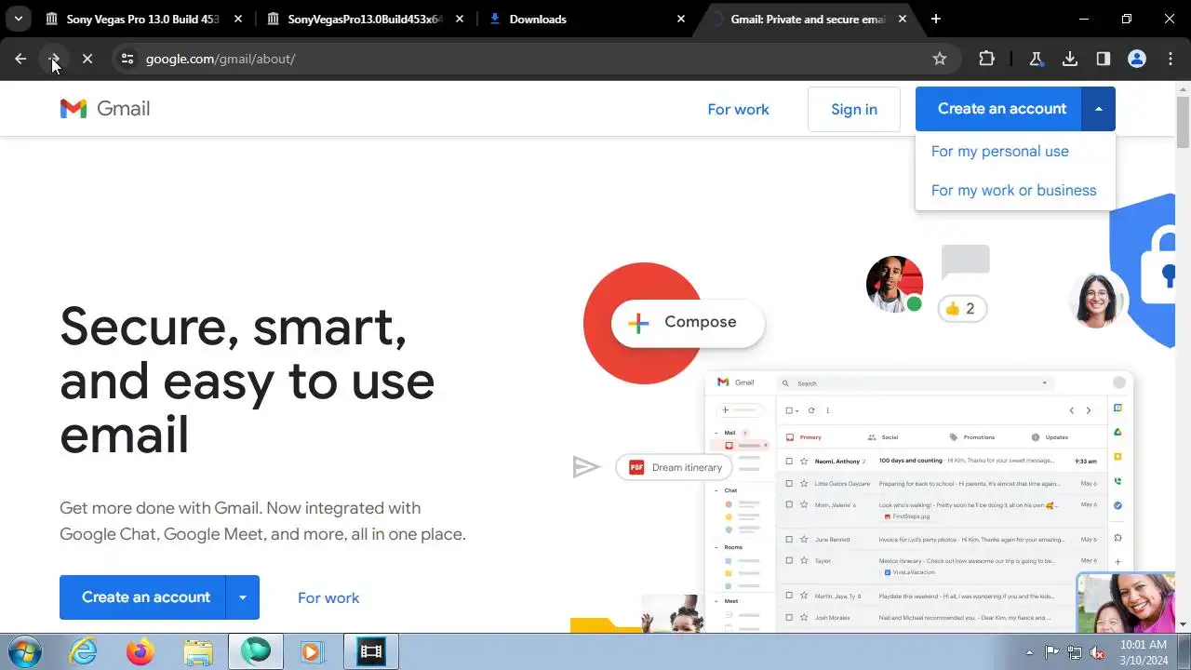Open site information icon in address bar
This screenshot has width=1191, height=670.
[x=128, y=59]
